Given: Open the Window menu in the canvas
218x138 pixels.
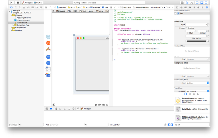Looking at the screenshot, I should (99, 11).
